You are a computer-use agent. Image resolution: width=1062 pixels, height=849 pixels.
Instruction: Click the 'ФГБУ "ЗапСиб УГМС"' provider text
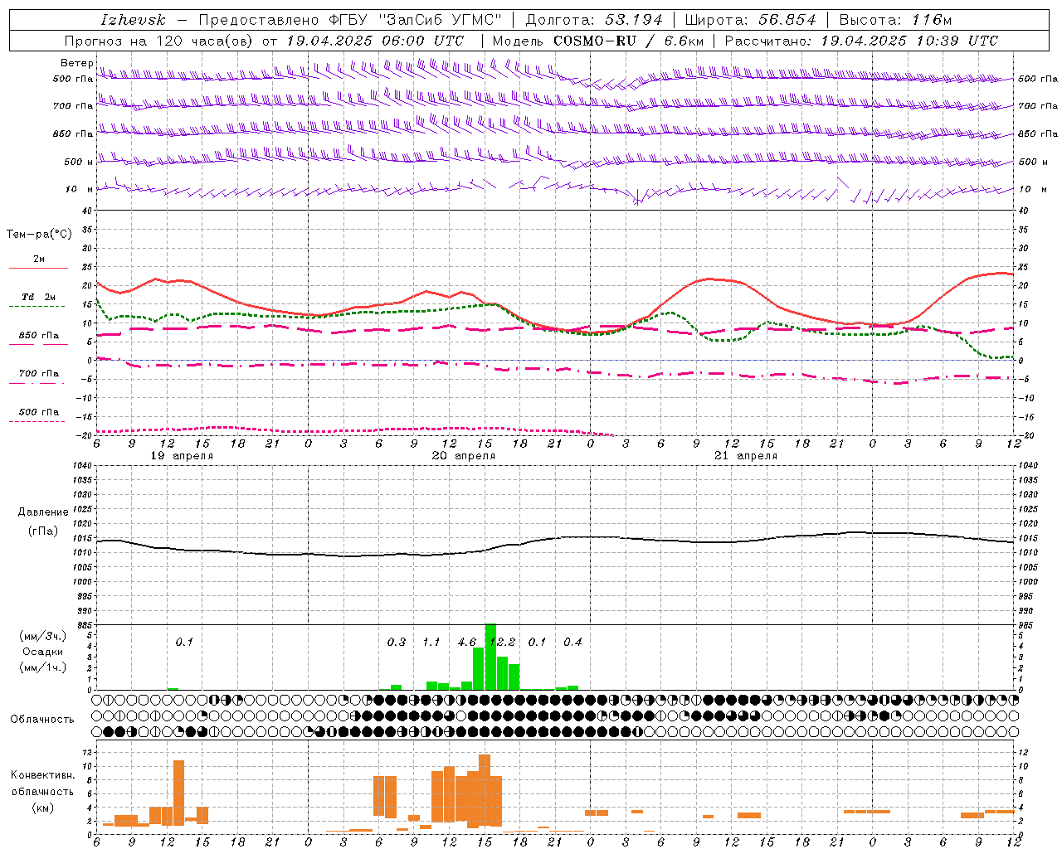point(415,20)
